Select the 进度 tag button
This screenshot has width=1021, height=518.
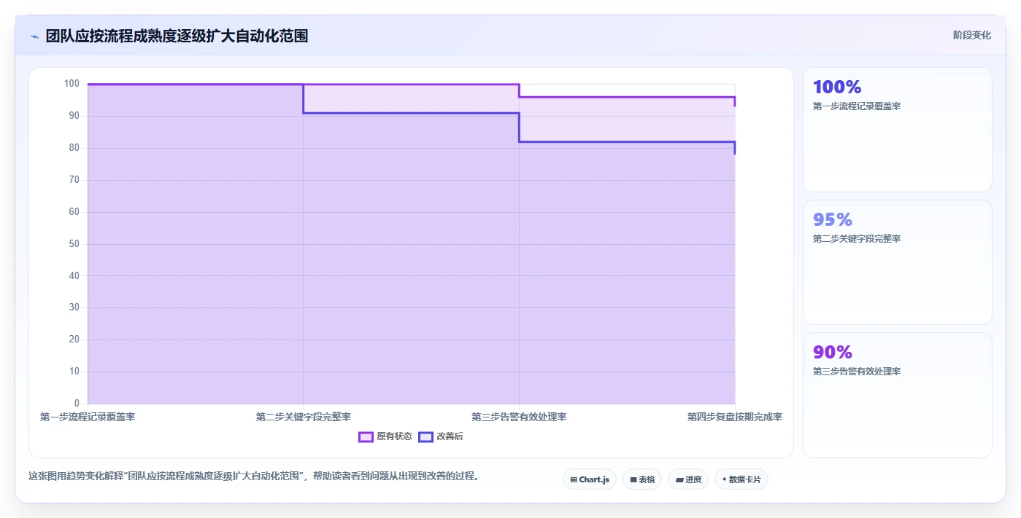688,479
